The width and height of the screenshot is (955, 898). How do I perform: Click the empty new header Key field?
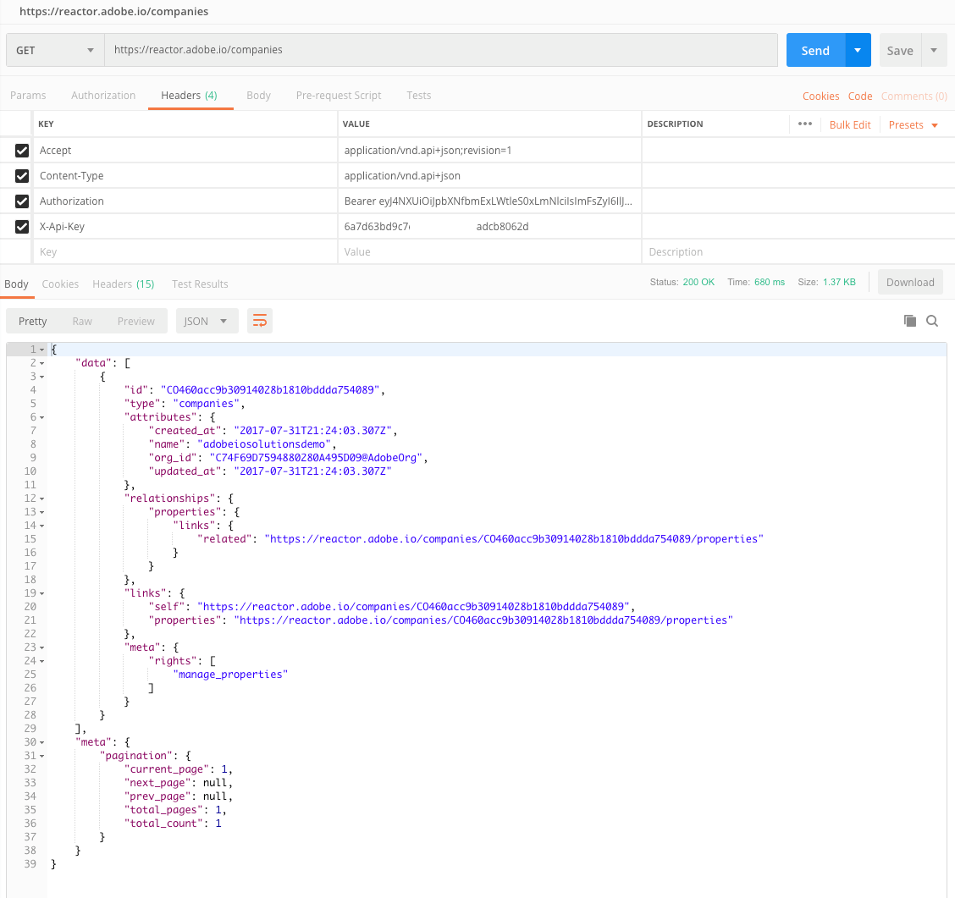pos(184,252)
